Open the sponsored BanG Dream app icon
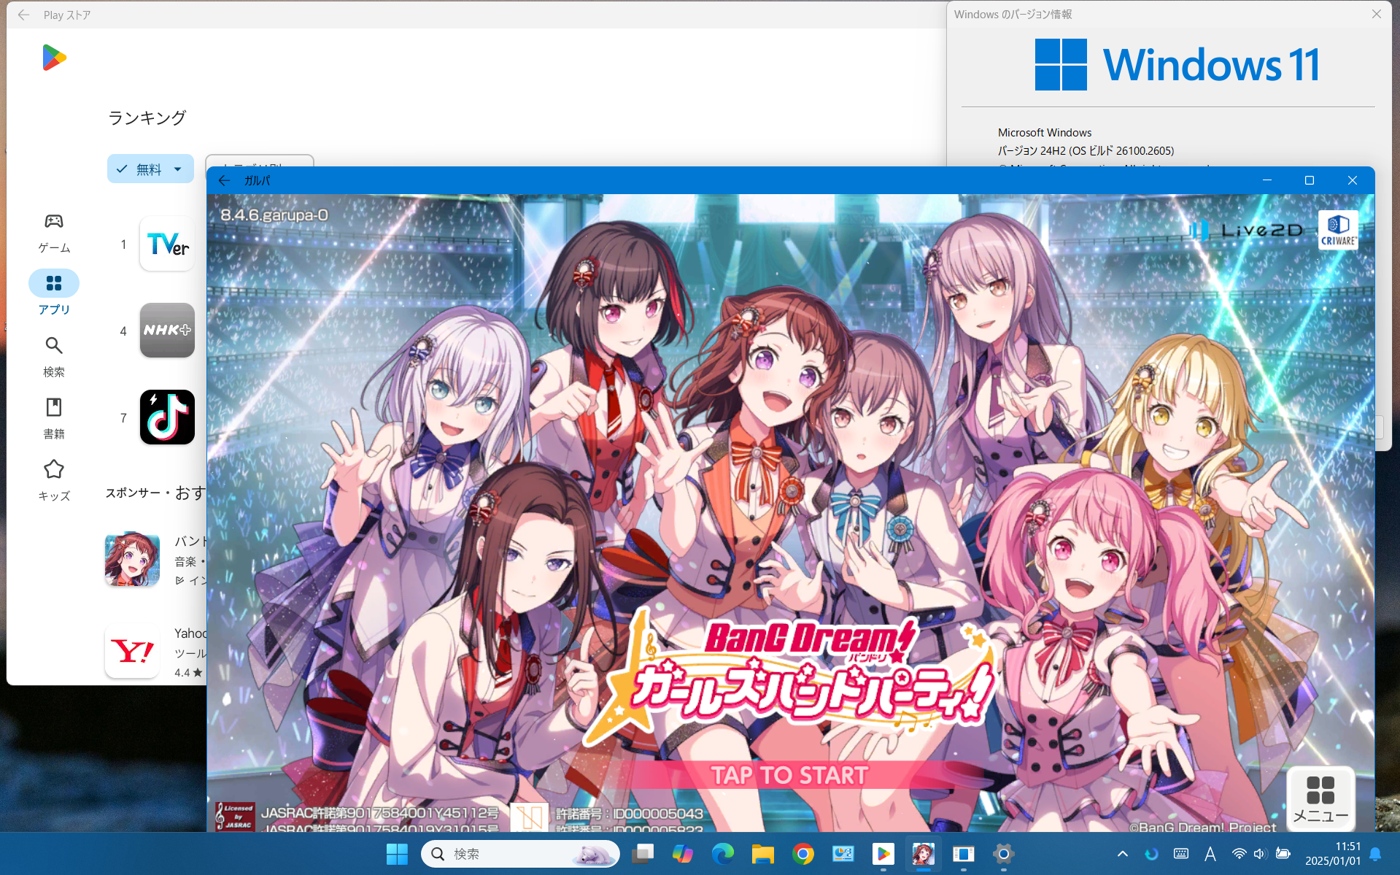1400x875 pixels. click(132, 560)
